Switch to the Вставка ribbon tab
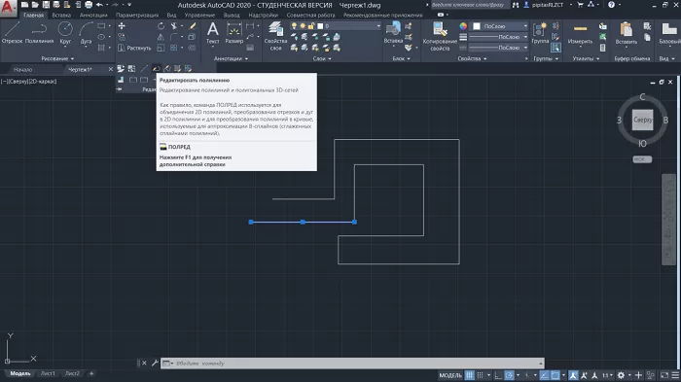 61,15
